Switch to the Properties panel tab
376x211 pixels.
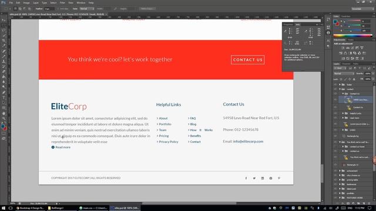tap(288, 25)
